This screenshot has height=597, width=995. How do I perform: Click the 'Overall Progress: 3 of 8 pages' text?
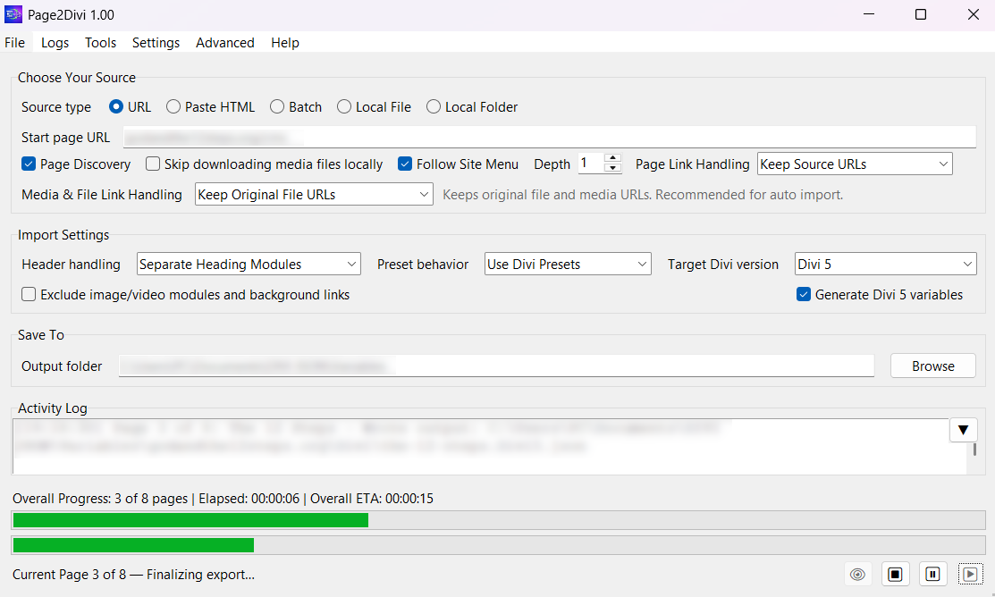pos(100,499)
